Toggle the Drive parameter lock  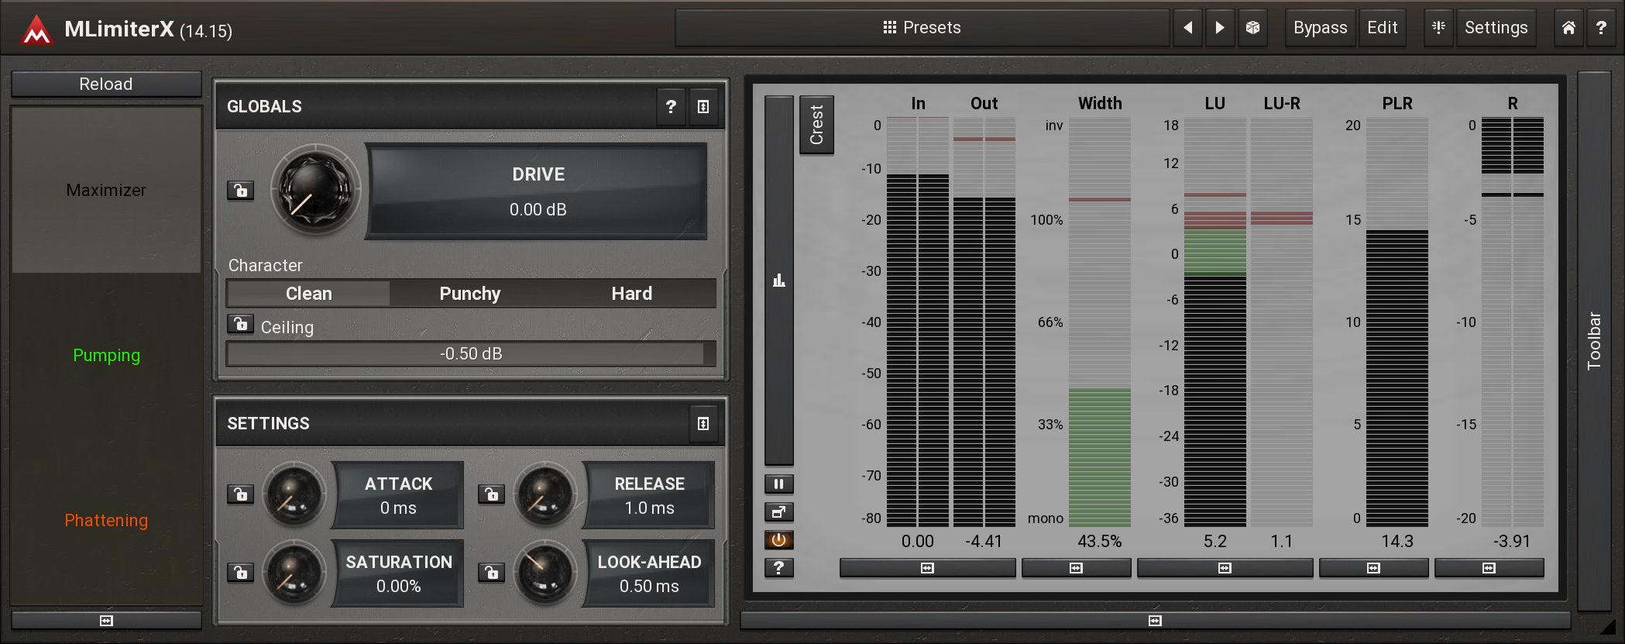click(x=240, y=190)
